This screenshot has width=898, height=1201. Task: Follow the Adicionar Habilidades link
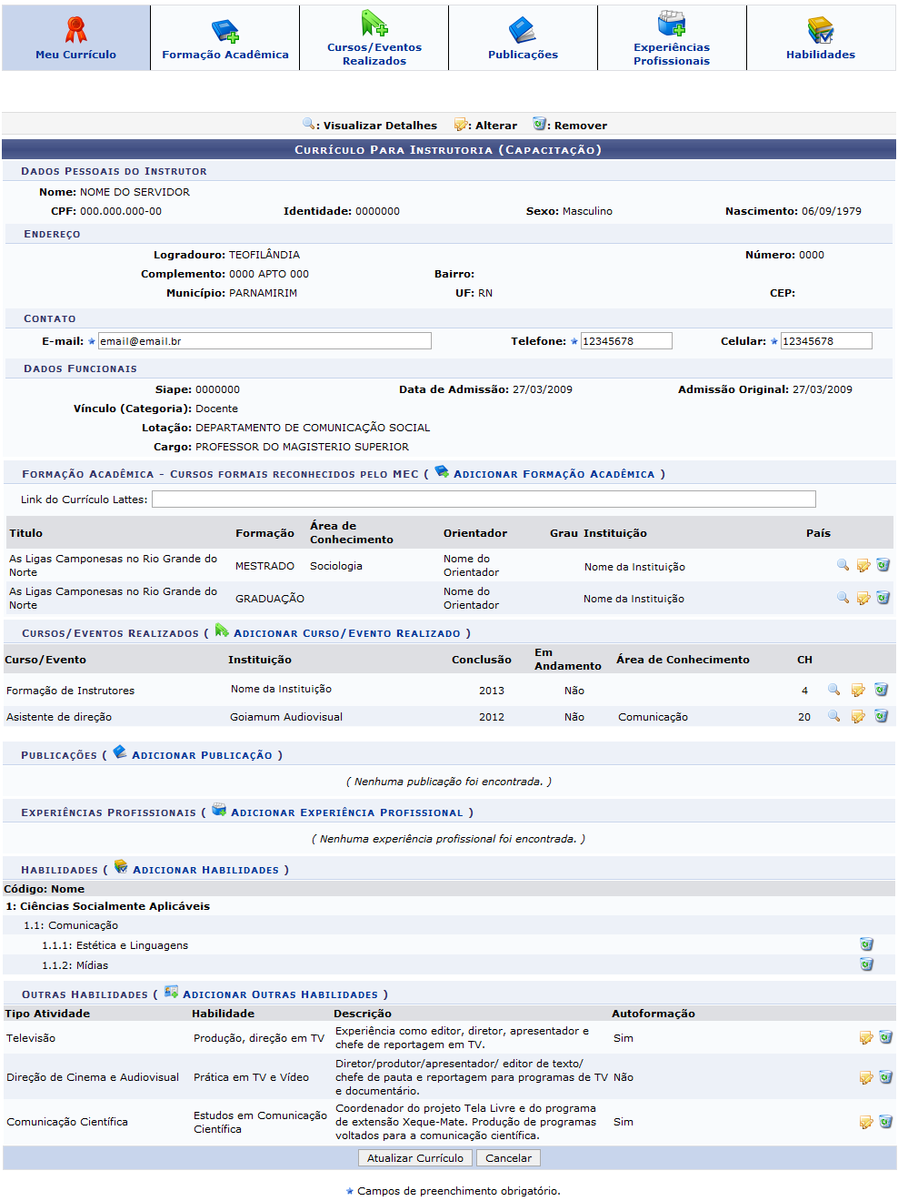206,870
